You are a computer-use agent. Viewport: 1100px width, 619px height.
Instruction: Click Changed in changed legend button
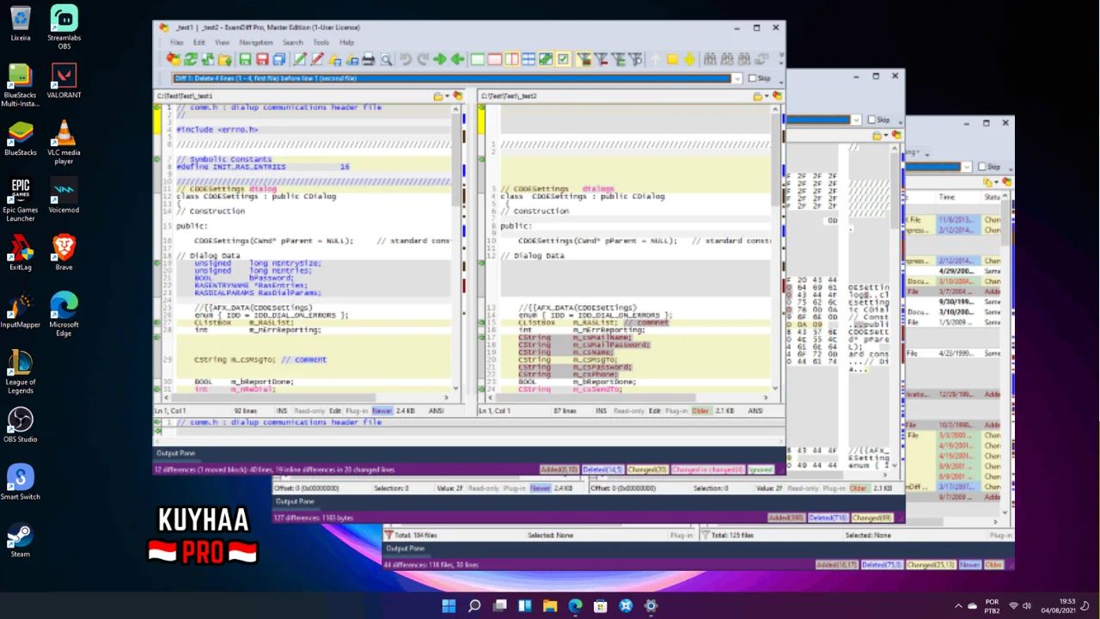pyautogui.click(x=707, y=469)
